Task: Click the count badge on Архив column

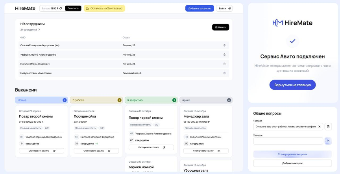Action: pos(229,100)
